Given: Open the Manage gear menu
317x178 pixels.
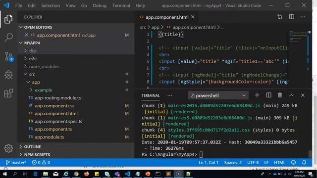Looking at the screenshot, I should click(x=8, y=148).
